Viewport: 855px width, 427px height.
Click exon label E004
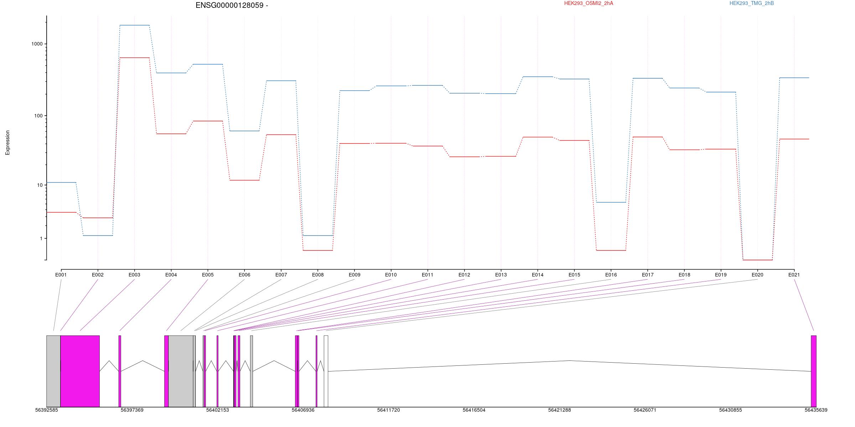point(171,275)
